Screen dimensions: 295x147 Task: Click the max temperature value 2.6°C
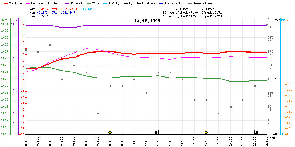point(43,8)
